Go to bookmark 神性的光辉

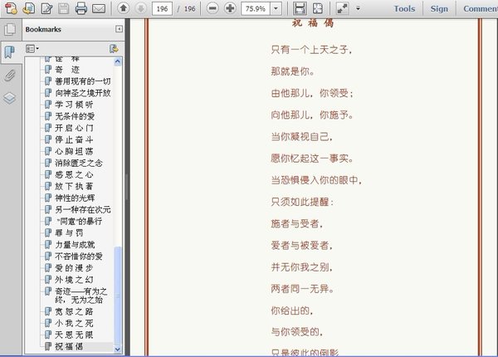pos(75,198)
